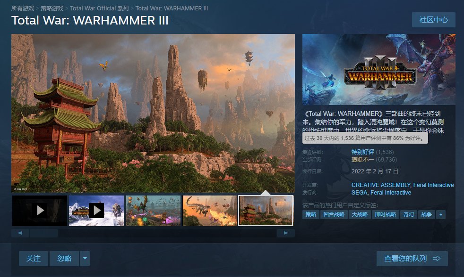This screenshot has width=464, height=277.
Task: Go to 所有游戏 breadcrumb
Action: [23, 8]
